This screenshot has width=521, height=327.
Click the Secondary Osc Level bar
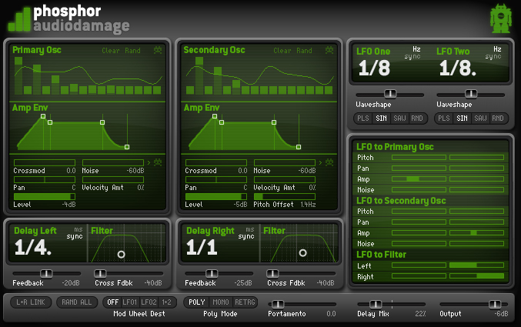click(x=216, y=197)
